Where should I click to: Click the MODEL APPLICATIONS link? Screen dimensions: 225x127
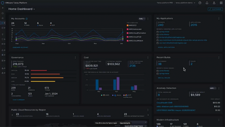[x=166, y=47]
